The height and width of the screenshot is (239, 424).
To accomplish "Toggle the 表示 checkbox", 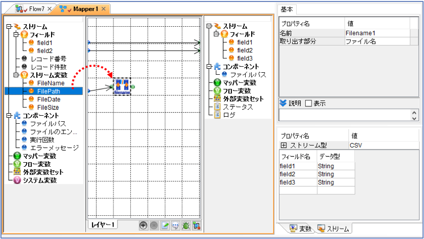I will pyautogui.click(x=308, y=103).
